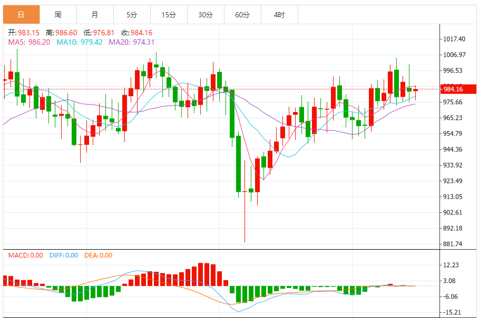Open the 60分 interval tab
This screenshot has height=318, width=479.
coord(242,15)
